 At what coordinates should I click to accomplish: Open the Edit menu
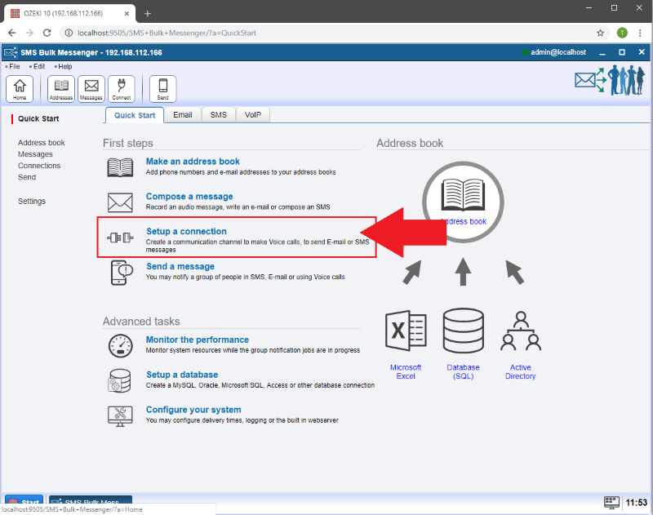[x=38, y=66]
